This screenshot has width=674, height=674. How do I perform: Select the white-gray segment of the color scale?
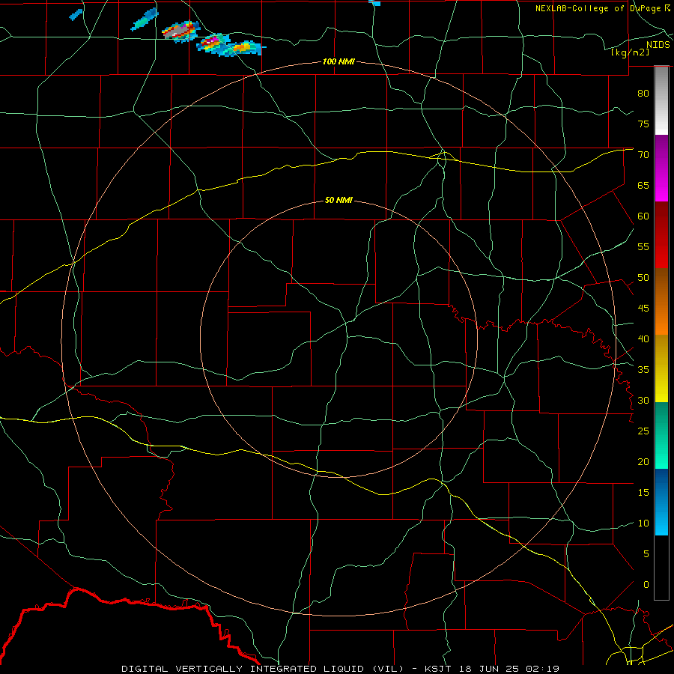(661, 100)
